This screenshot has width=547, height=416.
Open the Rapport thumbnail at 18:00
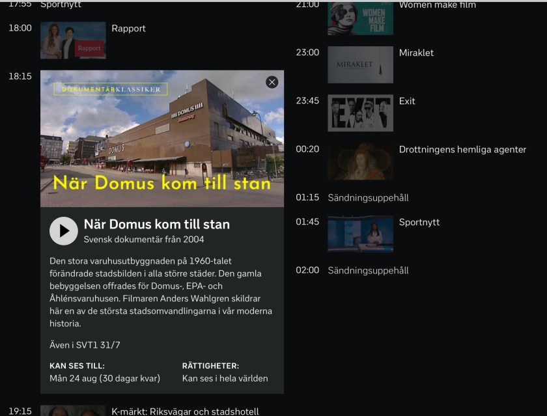[x=73, y=40]
